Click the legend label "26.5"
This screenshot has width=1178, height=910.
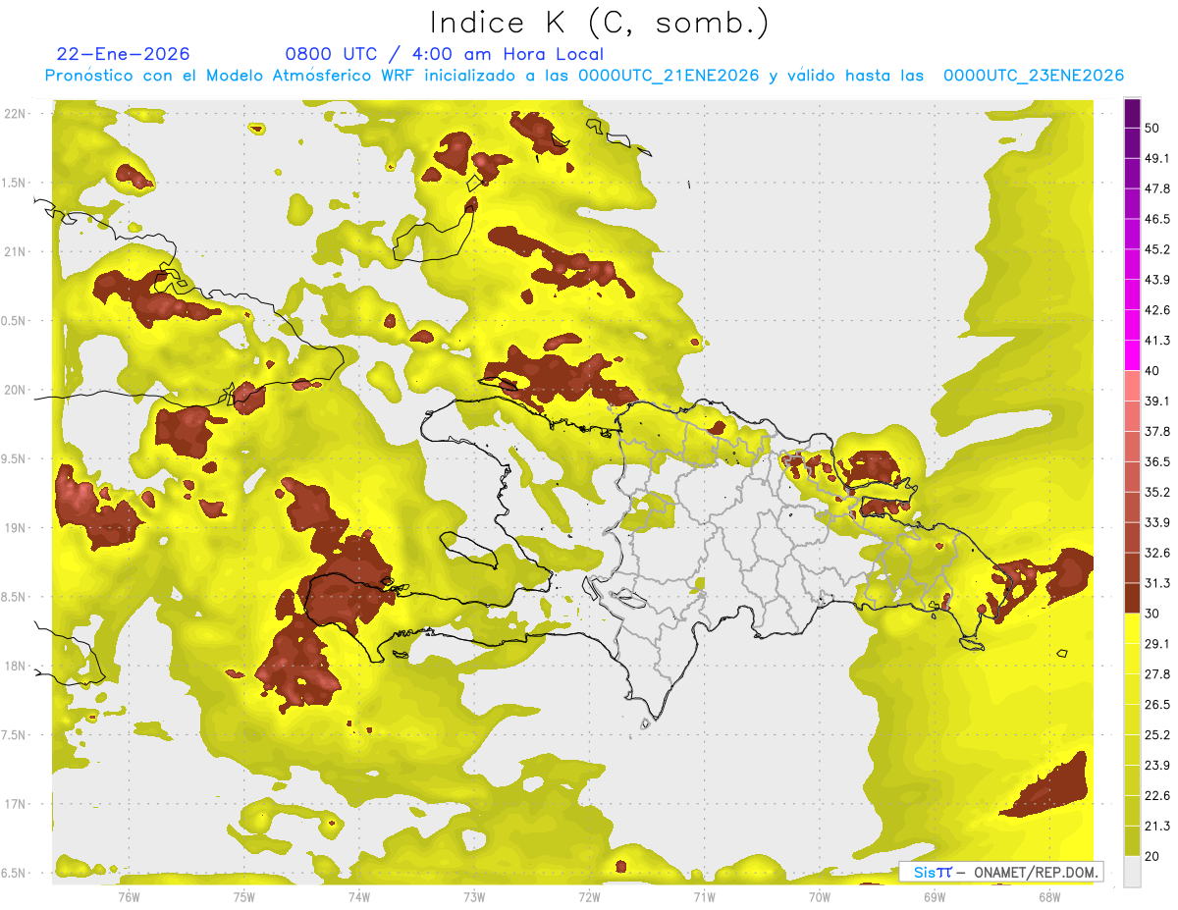click(x=1157, y=705)
